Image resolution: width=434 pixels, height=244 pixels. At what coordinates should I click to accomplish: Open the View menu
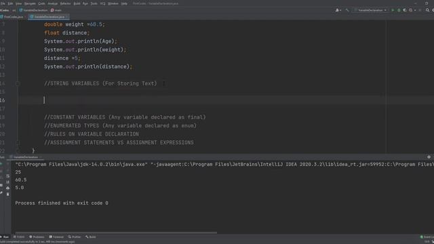point(18,3)
